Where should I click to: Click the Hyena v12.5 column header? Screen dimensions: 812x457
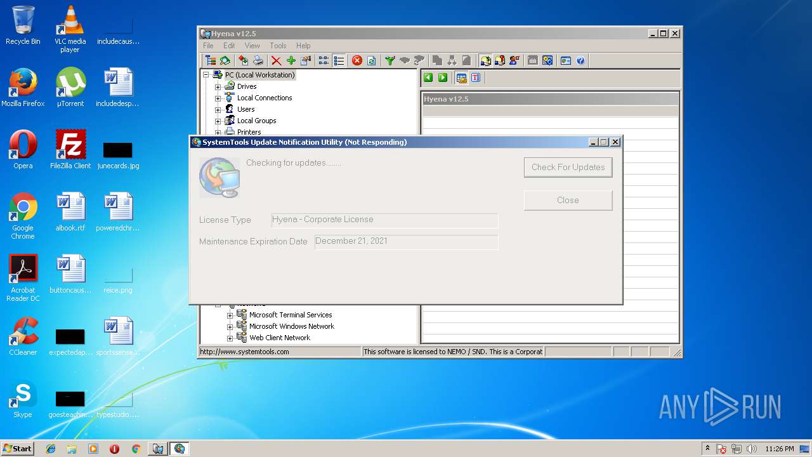550,99
